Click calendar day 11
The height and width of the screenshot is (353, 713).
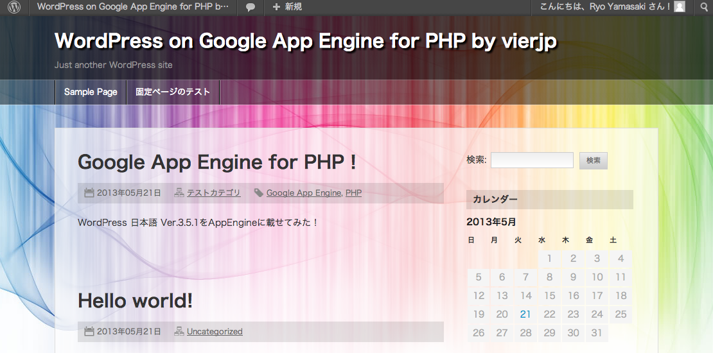tap(621, 277)
